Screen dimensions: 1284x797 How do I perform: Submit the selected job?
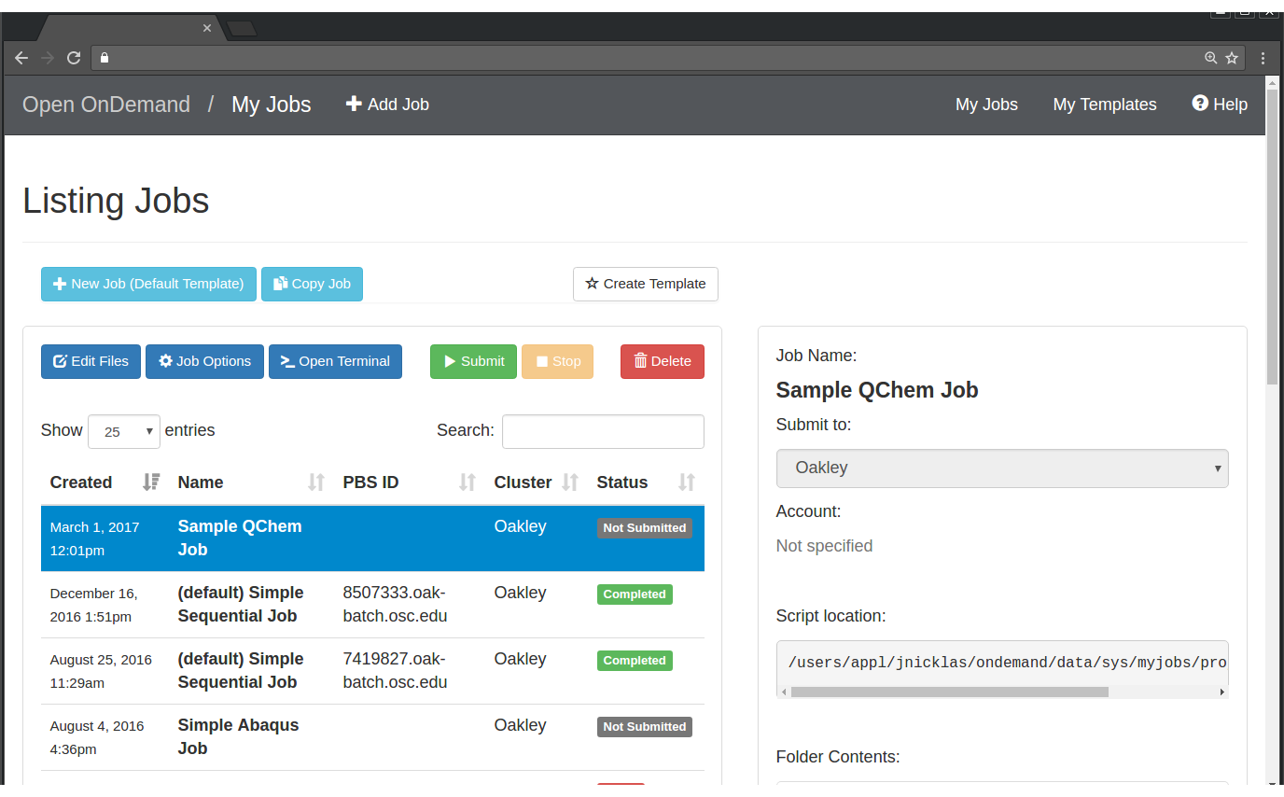point(473,361)
